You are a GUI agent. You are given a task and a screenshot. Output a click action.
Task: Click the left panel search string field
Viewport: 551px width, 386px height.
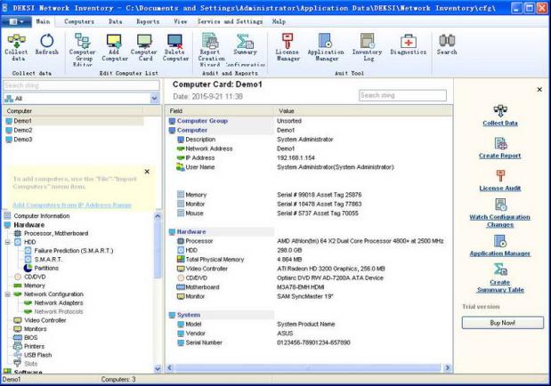coord(81,85)
